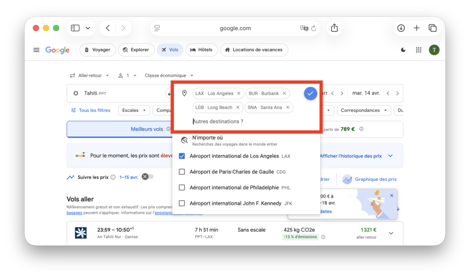470x278 pixels.
Task: Check Aéroport international John F. Kennedy
Action: pos(182,203)
